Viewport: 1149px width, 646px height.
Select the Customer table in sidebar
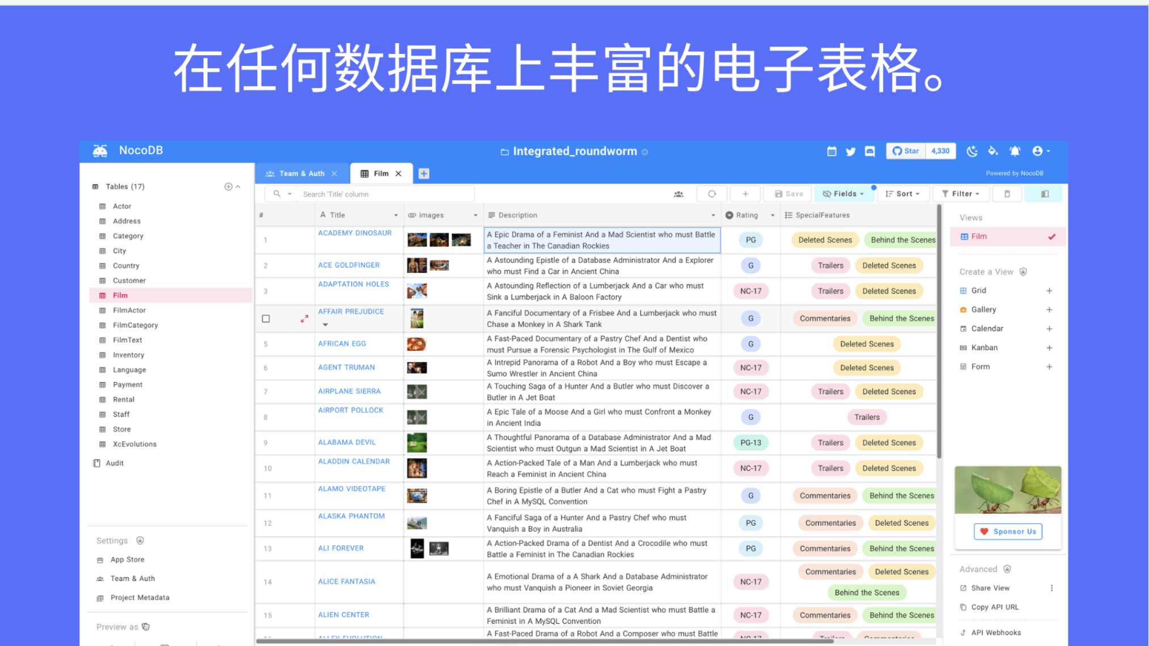(129, 280)
